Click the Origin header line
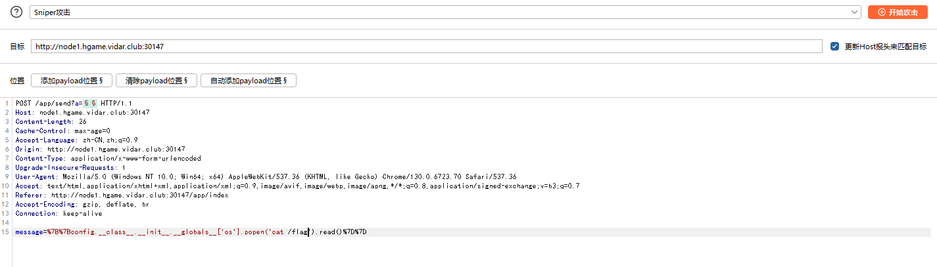The image size is (937, 267). (100, 150)
